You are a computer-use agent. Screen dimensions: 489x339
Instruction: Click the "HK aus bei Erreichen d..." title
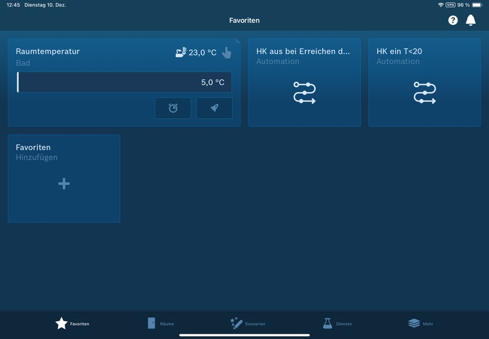tap(303, 52)
